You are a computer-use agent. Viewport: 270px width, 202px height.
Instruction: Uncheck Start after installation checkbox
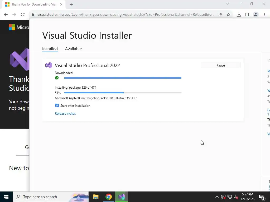tap(57, 105)
